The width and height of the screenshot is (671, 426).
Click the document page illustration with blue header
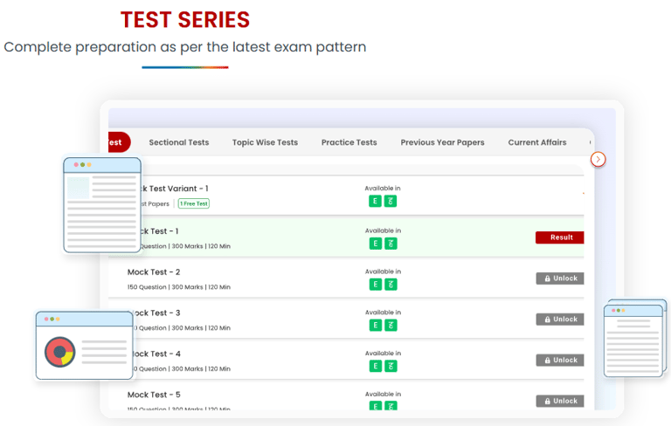[102, 205]
